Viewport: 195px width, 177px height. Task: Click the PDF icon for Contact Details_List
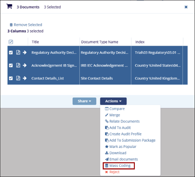point(18,78)
